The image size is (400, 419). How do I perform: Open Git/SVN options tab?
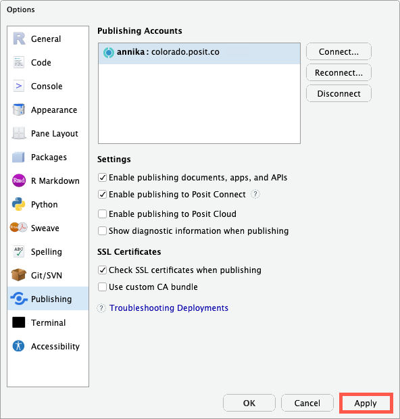(x=48, y=275)
